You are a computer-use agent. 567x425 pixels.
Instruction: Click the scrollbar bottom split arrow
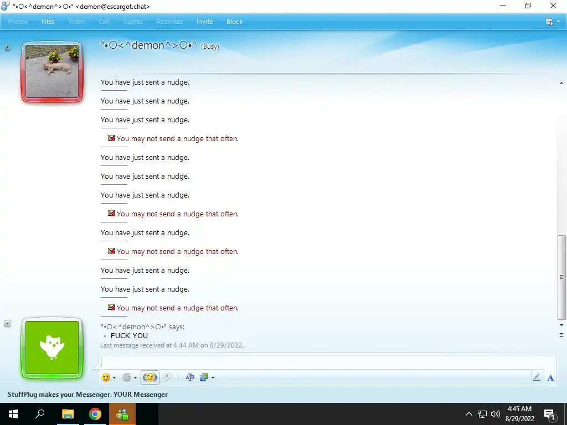click(561, 335)
